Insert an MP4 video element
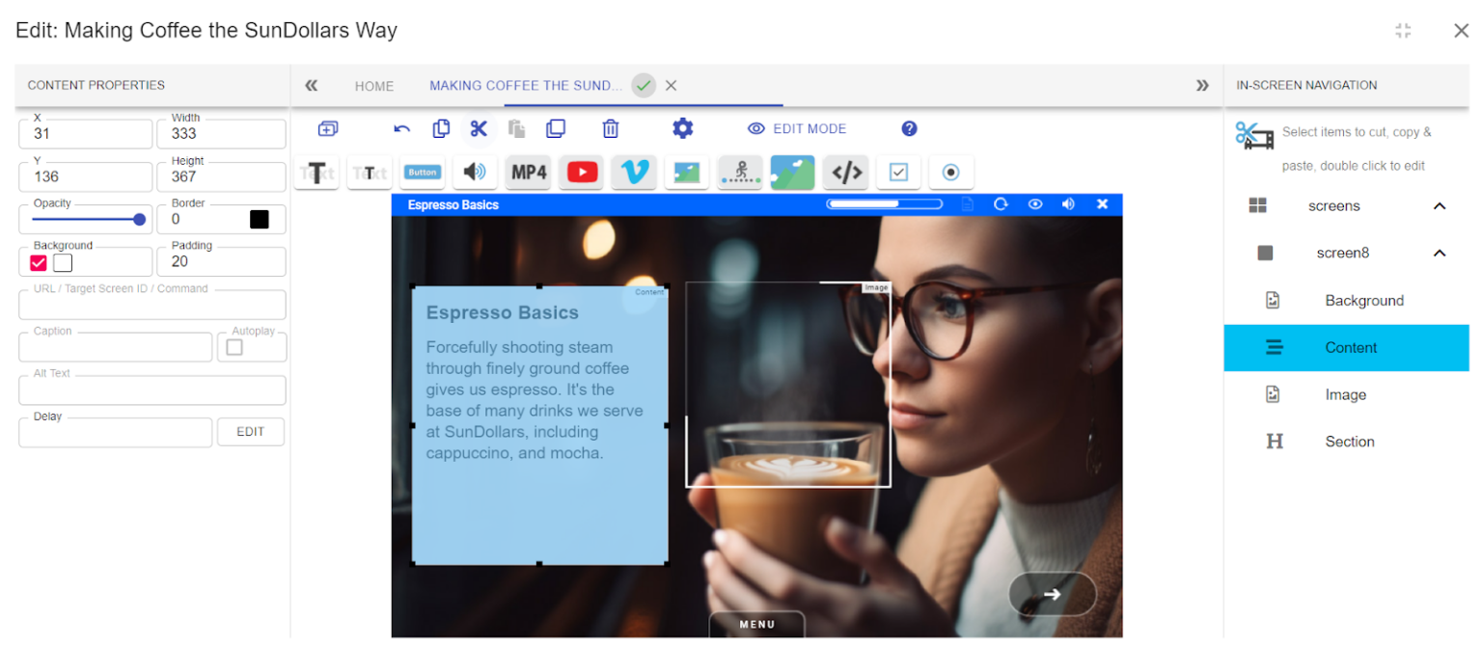Viewport: 1482px width, 645px height. click(529, 172)
